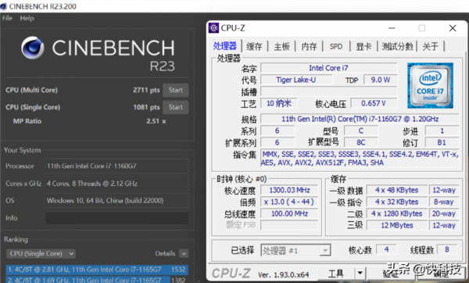Click the 9.0 W TDP value

coord(381,80)
